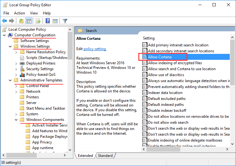Click icon next to Allow use of diacritics
Image resolution: width=236 pixels, height=166 pixels.
tap(145, 75)
